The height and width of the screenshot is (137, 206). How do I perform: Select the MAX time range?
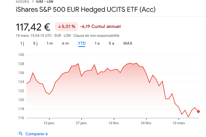click(x=128, y=43)
